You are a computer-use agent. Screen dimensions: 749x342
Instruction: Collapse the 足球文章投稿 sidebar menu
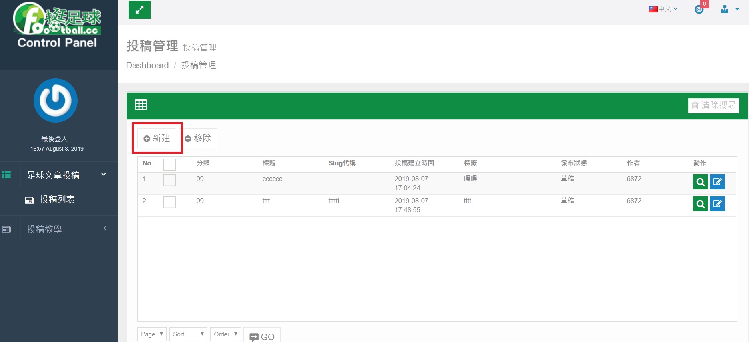(104, 174)
